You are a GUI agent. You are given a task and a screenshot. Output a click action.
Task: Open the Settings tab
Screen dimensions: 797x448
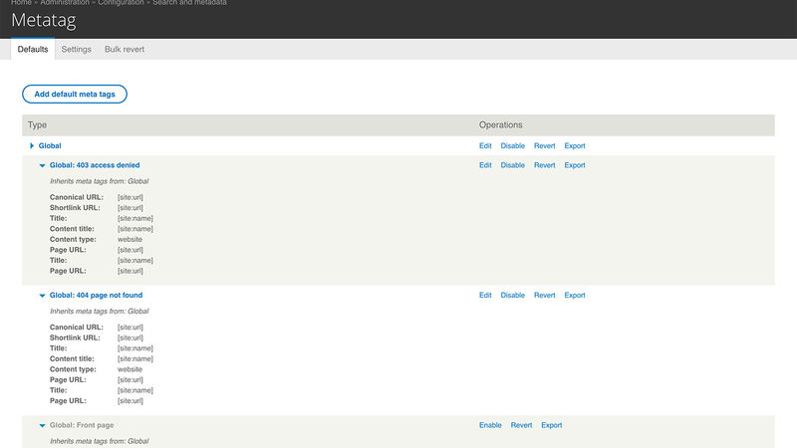77,49
